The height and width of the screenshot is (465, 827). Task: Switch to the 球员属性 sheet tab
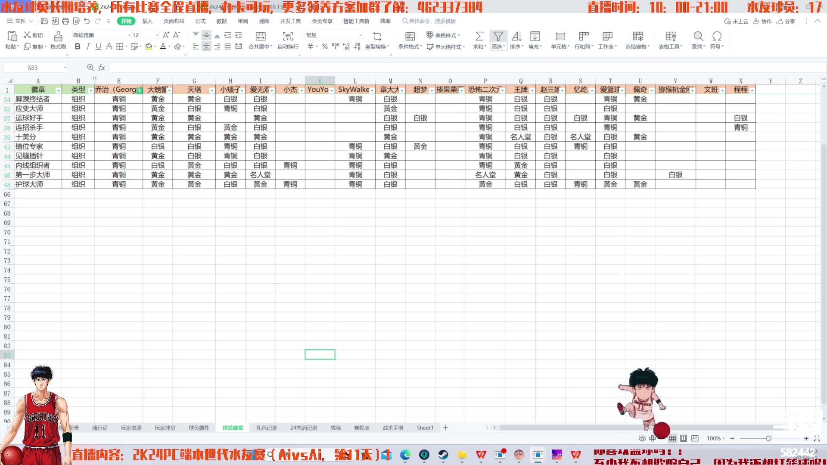point(199,428)
